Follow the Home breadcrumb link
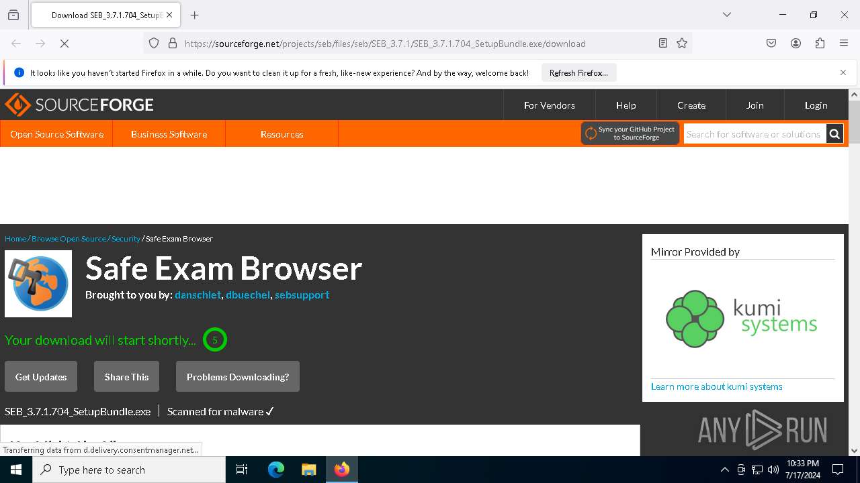 click(x=15, y=239)
